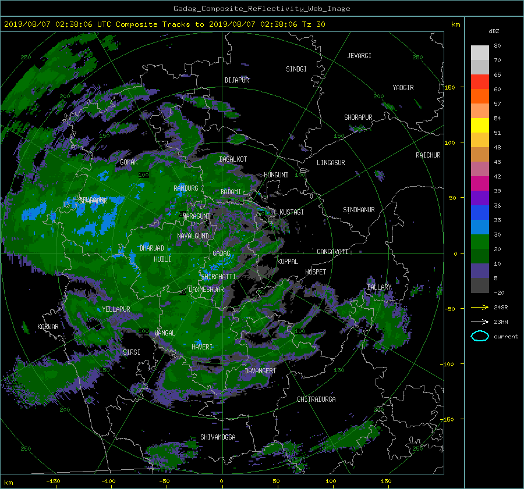This screenshot has width=524, height=489.
Task: Click the '80' dBZ scale value
Action: pyautogui.click(x=497, y=46)
